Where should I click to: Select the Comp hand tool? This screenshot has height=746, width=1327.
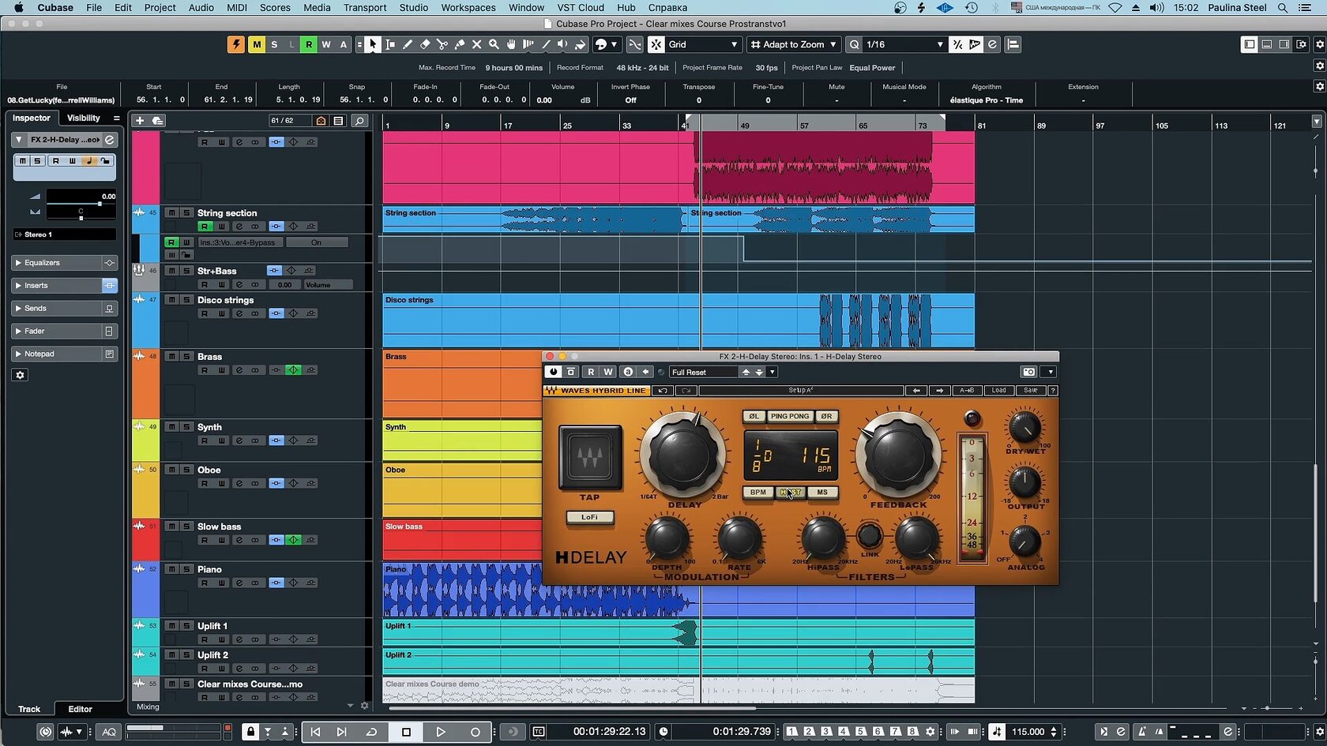coord(511,45)
